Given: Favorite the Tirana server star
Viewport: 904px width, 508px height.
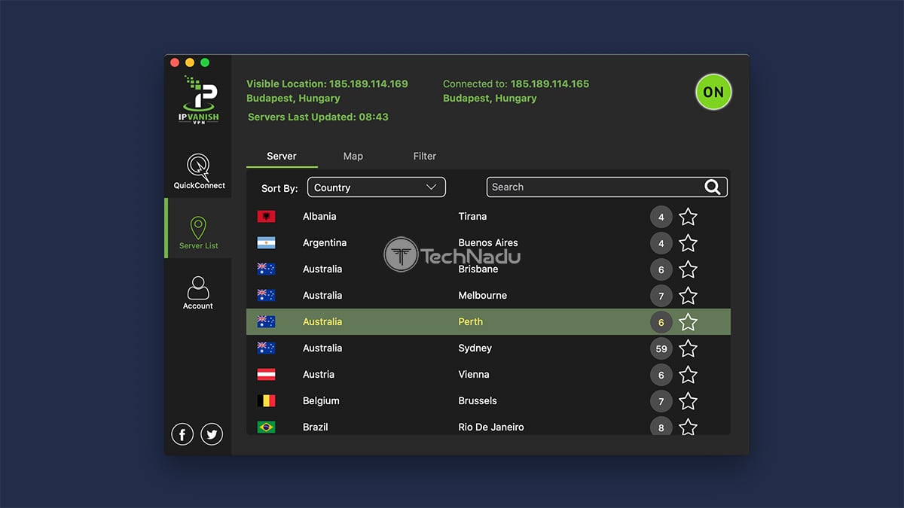Looking at the screenshot, I should (688, 217).
